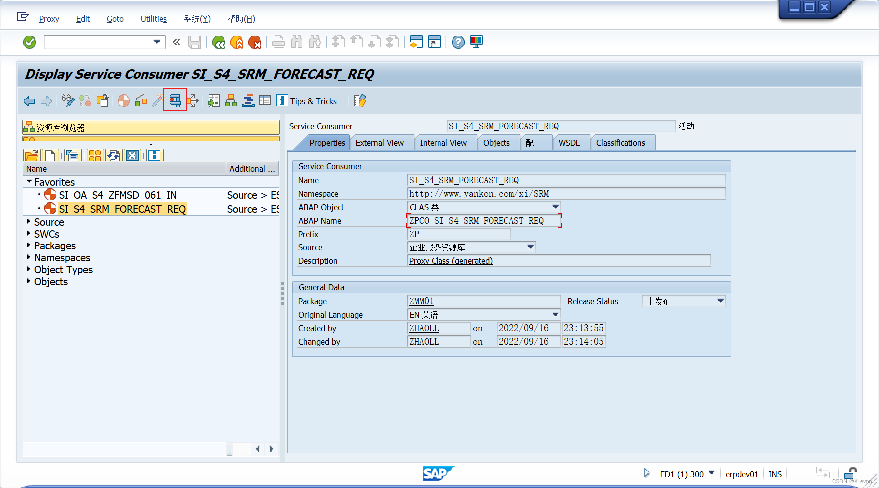Click the blue X close icon in browser toolbar
879x488 pixels.
132,155
